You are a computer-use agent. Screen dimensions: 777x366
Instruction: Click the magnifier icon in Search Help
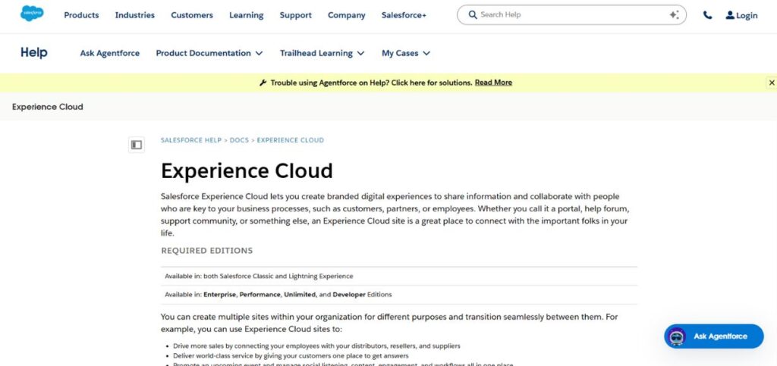click(x=473, y=15)
